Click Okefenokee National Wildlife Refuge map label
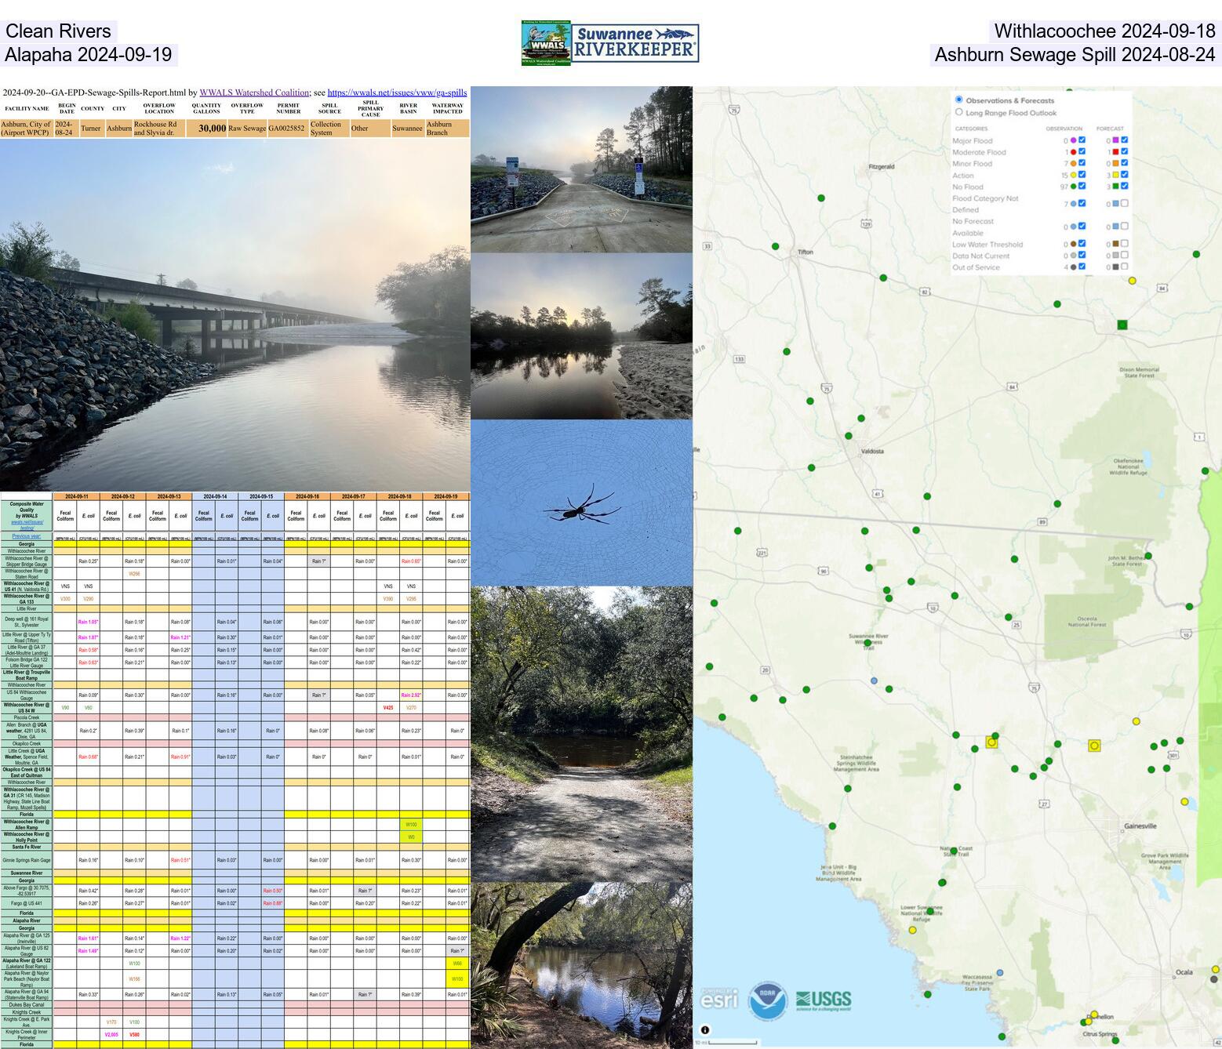Image resolution: width=1222 pixels, height=1049 pixels. pyautogui.click(x=1128, y=467)
